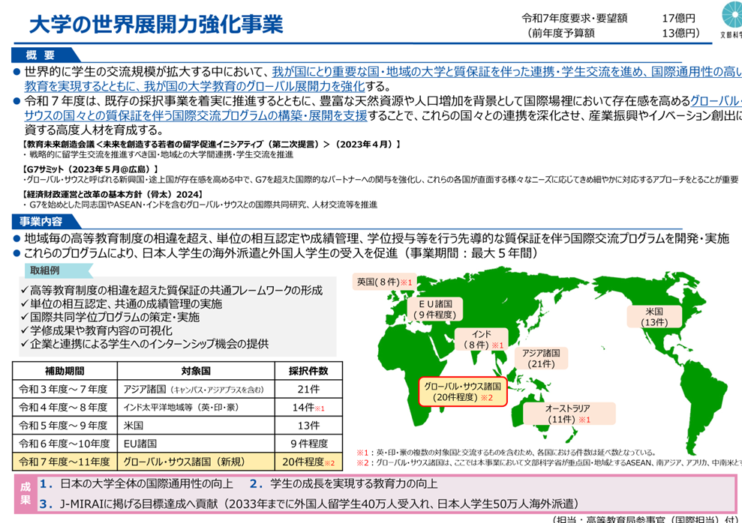Viewport: 742px width, 523px height.
Task: Click the heading "【経済財政運営と改革の基本方針（骨太）2024】"
Action: coord(113,194)
